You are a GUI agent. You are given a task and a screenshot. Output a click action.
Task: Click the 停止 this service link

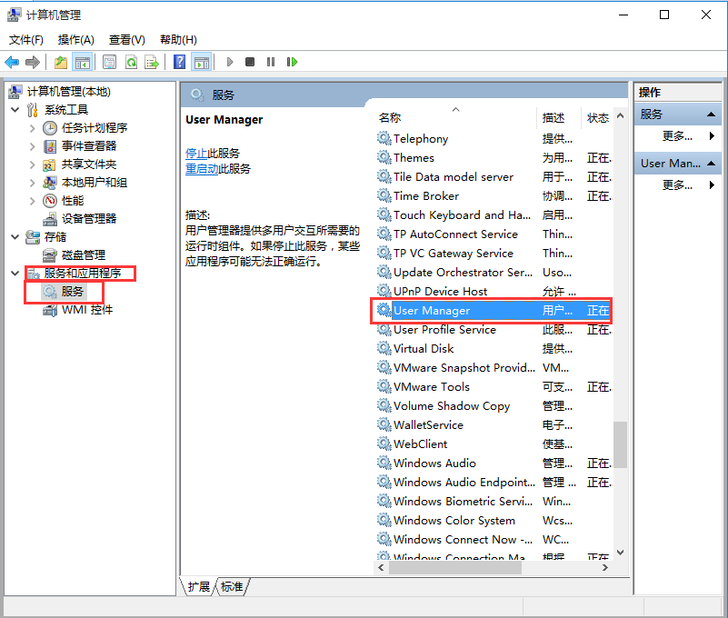[x=196, y=153]
